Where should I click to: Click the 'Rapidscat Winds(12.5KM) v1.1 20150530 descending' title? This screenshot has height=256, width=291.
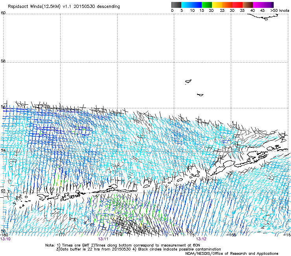64,7
